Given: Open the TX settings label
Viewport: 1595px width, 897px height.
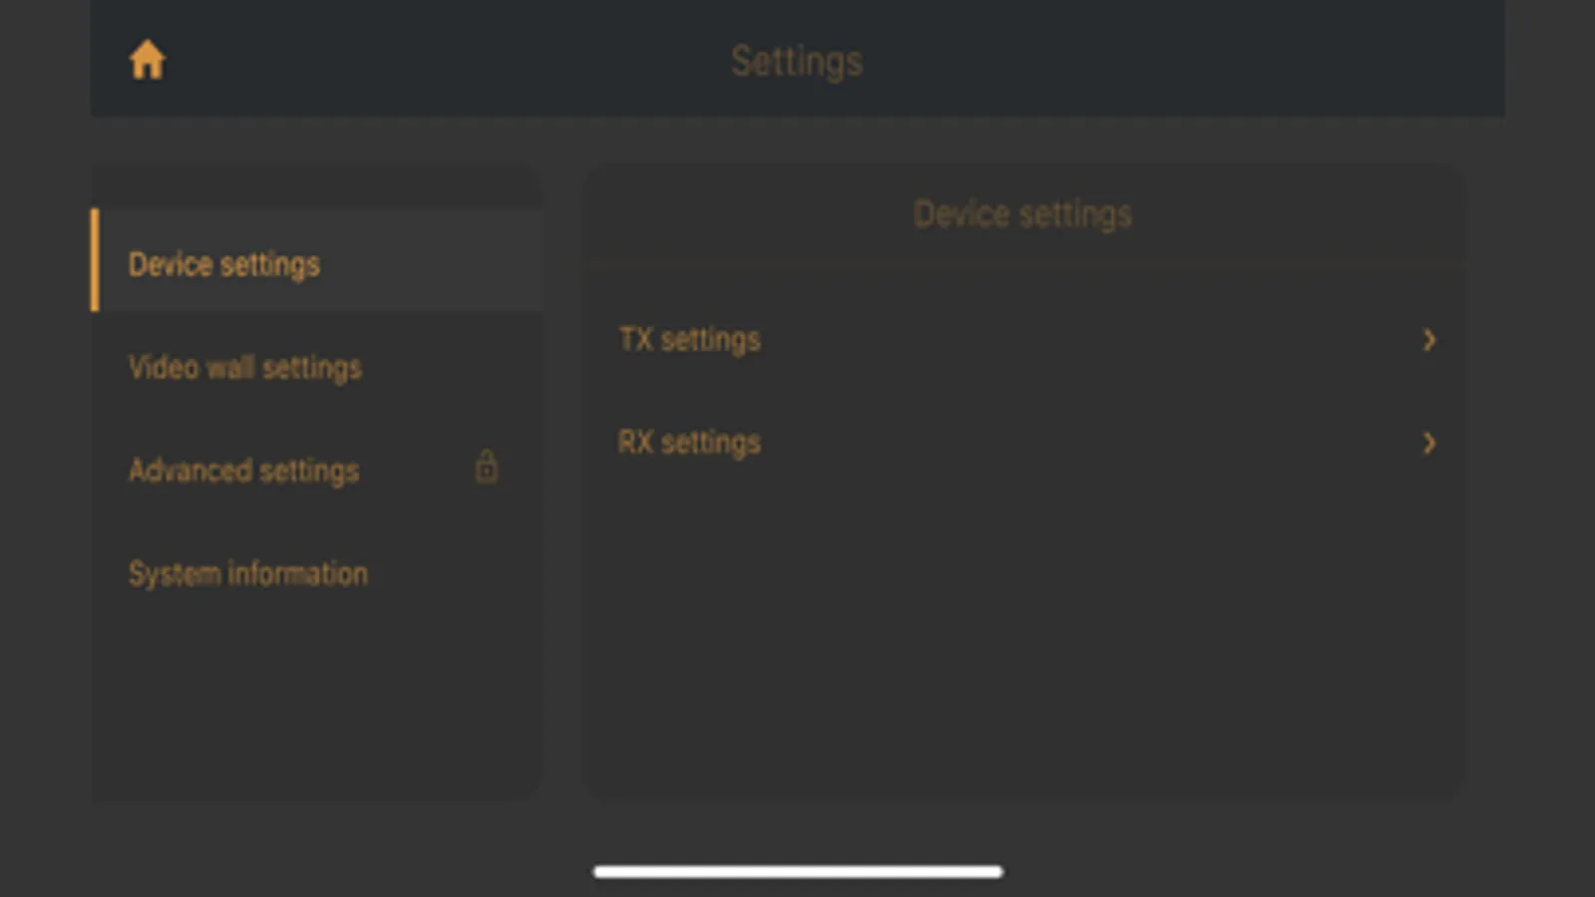Looking at the screenshot, I should tap(689, 340).
